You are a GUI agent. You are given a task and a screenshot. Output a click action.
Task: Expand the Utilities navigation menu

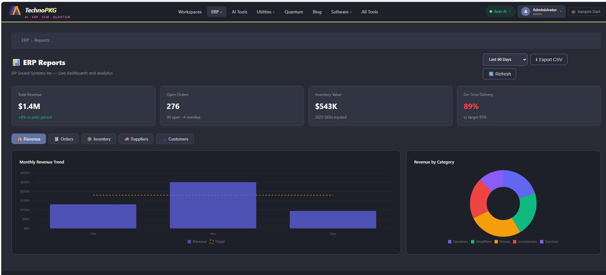point(265,12)
